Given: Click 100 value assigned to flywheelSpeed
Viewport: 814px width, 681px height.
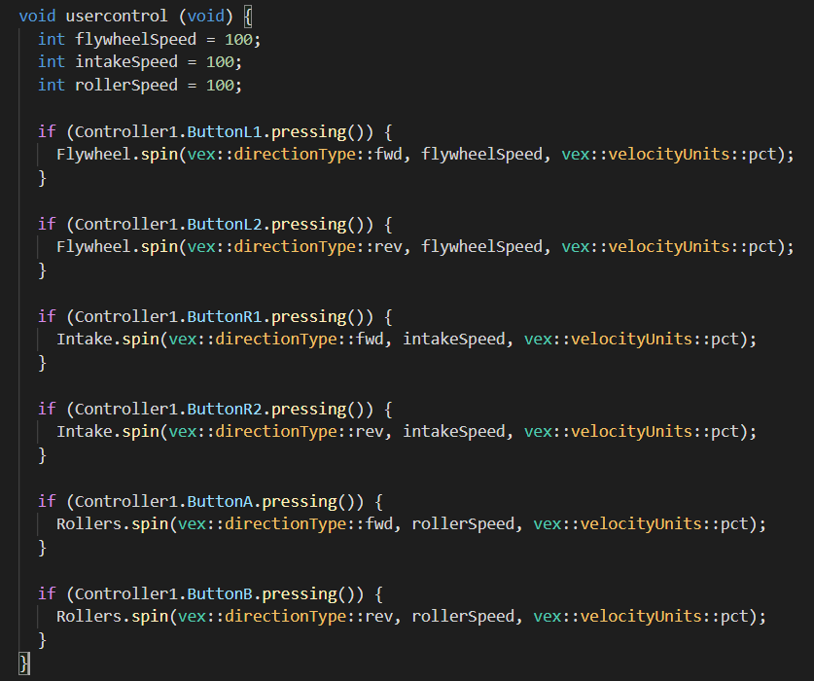Looking at the screenshot, I should (x=238, y=40).
